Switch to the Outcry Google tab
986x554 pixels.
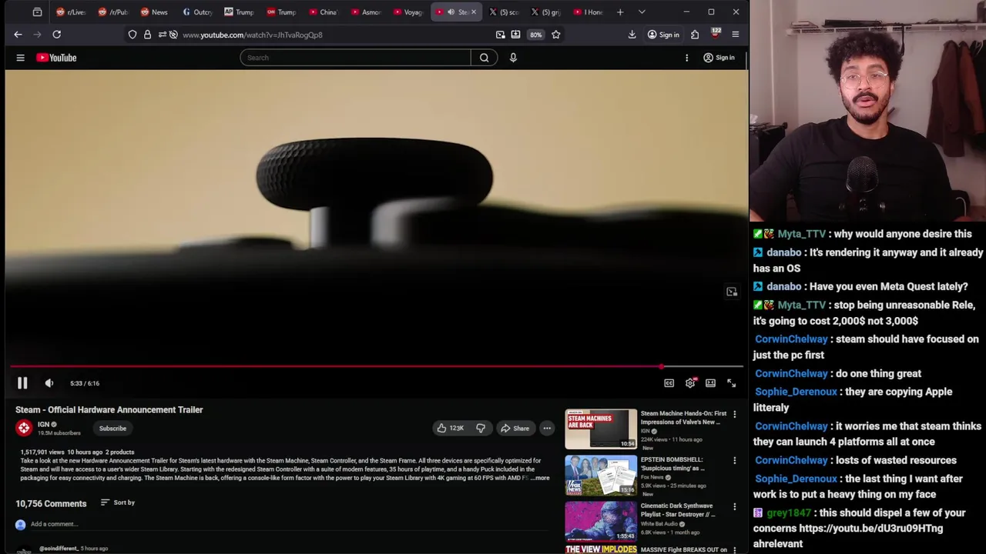197,12
